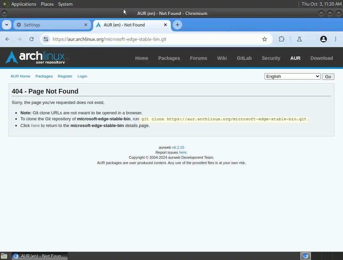This screenshot has height=260, width=343.
Task: Click the Chromium workspace switcher icon
Action: coord(305,256)
